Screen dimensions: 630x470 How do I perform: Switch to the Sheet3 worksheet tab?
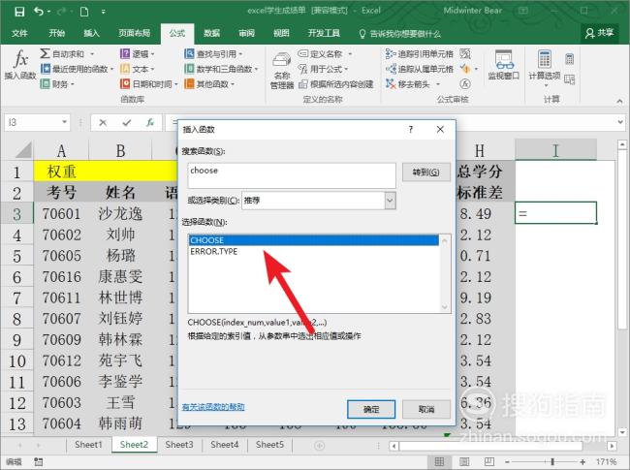tap(178, 445)
